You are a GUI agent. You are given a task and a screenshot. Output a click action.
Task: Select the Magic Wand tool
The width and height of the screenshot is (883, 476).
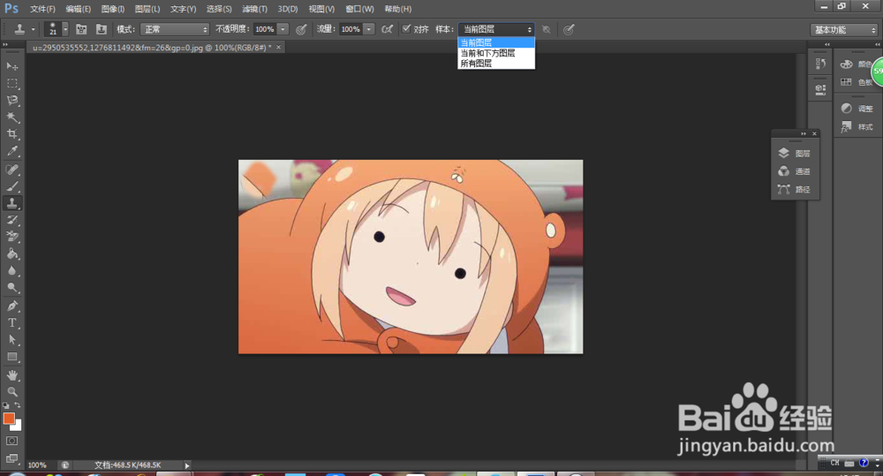pos(11,117)
